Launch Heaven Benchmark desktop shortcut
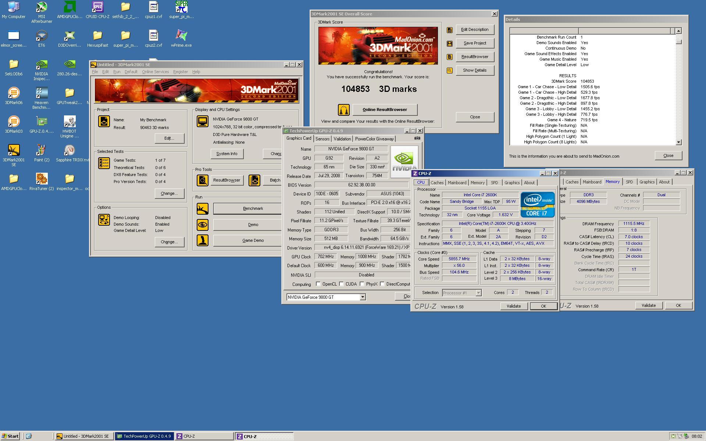The width and height of the screenshot is (706, 441). click(x=42, y=98)
